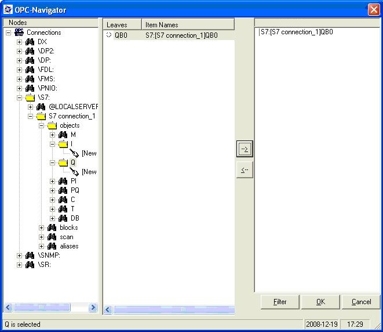
Task: Expand the PQ node
Action: [52, 190]
